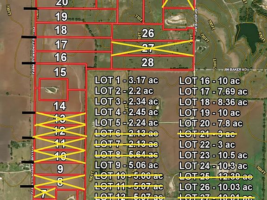267x200 pixels.
Task: Click the struck-through 'LOT 21 - 3 ac' entry
Action: pos(207,134)
